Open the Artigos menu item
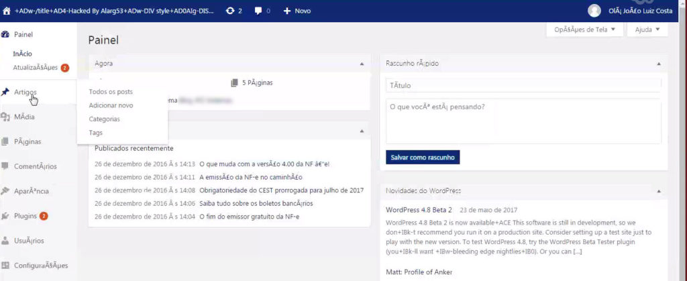Screen dimensions: 687x281 25,93
